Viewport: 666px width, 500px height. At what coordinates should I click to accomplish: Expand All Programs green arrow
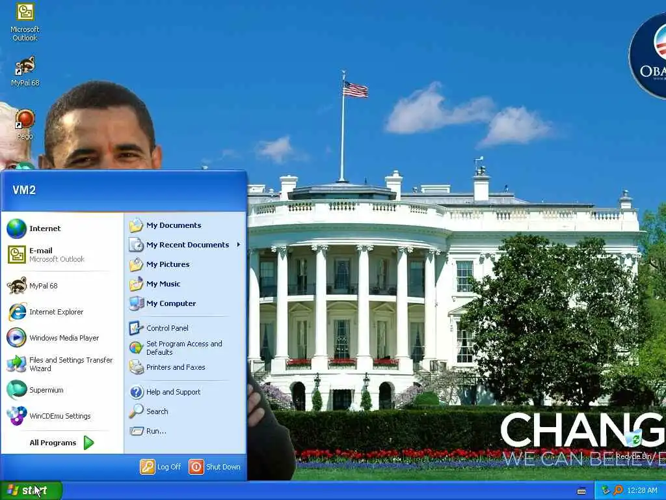pyautogui.click(x=88, y=443)
